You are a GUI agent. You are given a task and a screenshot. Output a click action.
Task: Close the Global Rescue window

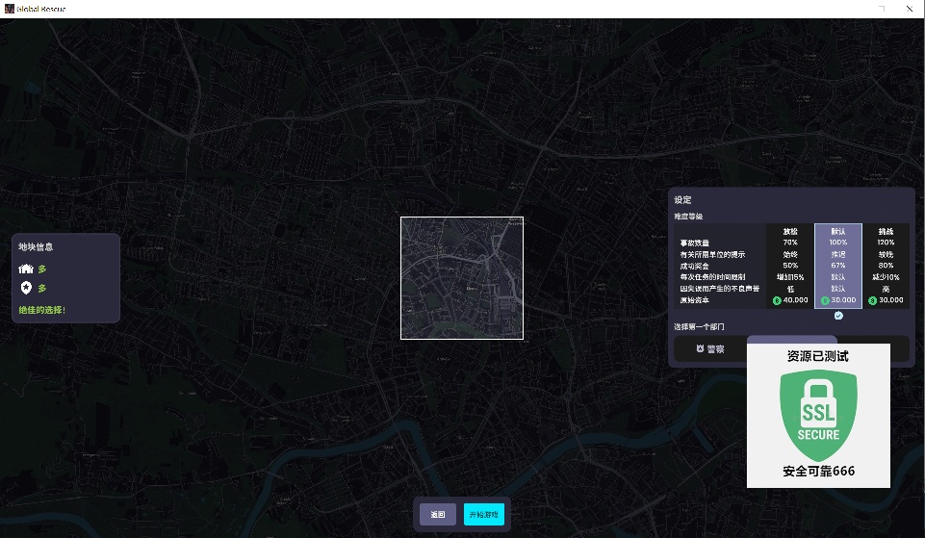pos(909,9)
